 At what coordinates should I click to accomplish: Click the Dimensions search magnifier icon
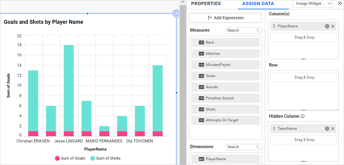(x=258, y=147)
